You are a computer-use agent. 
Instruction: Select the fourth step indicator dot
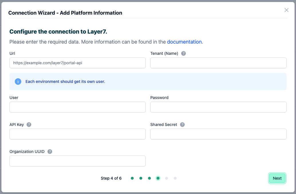[158, 178]
